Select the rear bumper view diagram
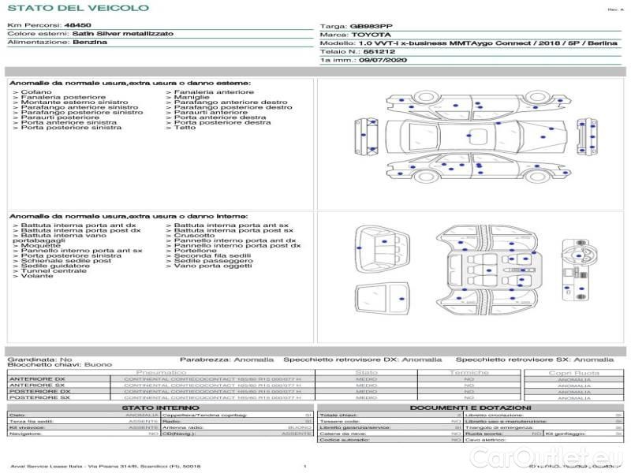Viewport: 631px width, 473px height. click(x=366, y=136)
